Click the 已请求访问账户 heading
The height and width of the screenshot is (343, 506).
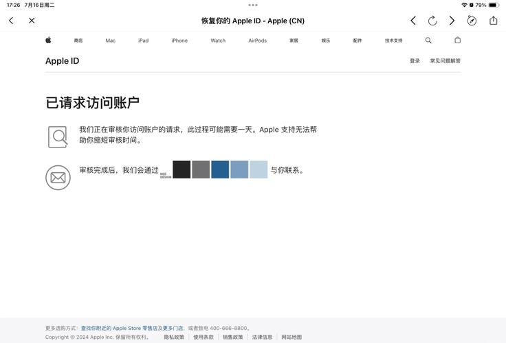pyautogui.click(x=92, y=103)
